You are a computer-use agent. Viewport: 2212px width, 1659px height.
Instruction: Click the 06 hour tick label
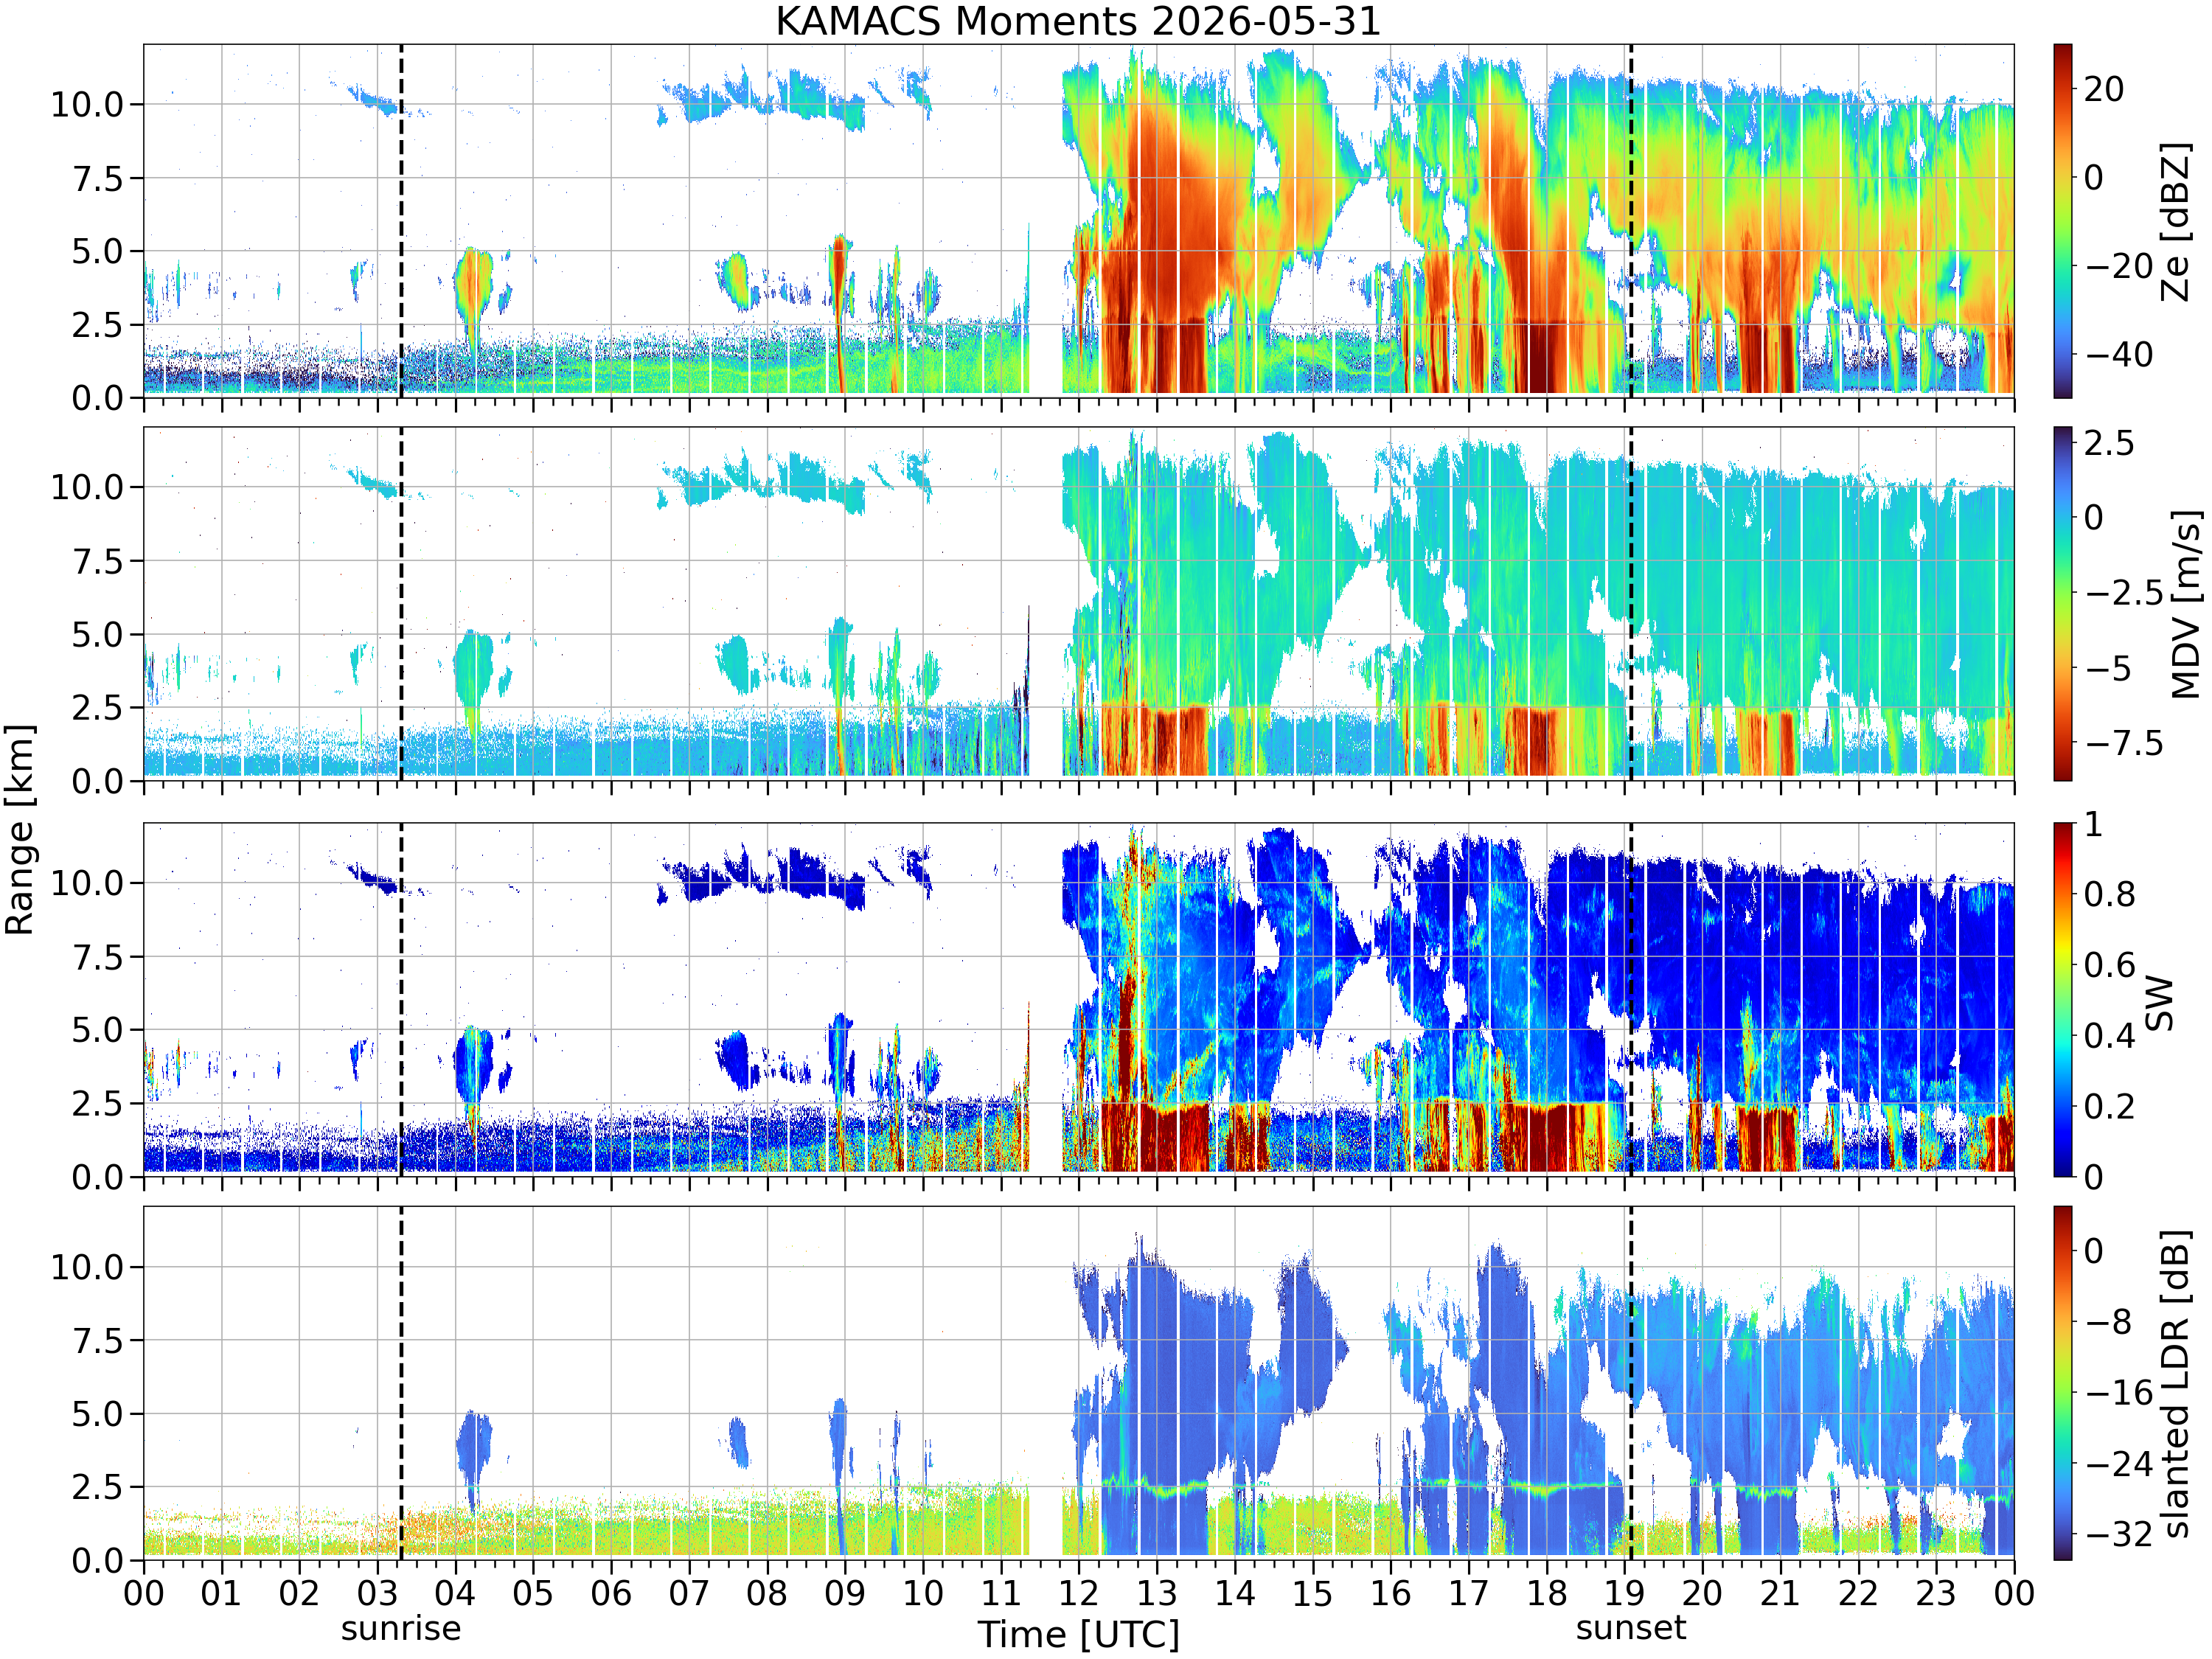click(611, 1593)
